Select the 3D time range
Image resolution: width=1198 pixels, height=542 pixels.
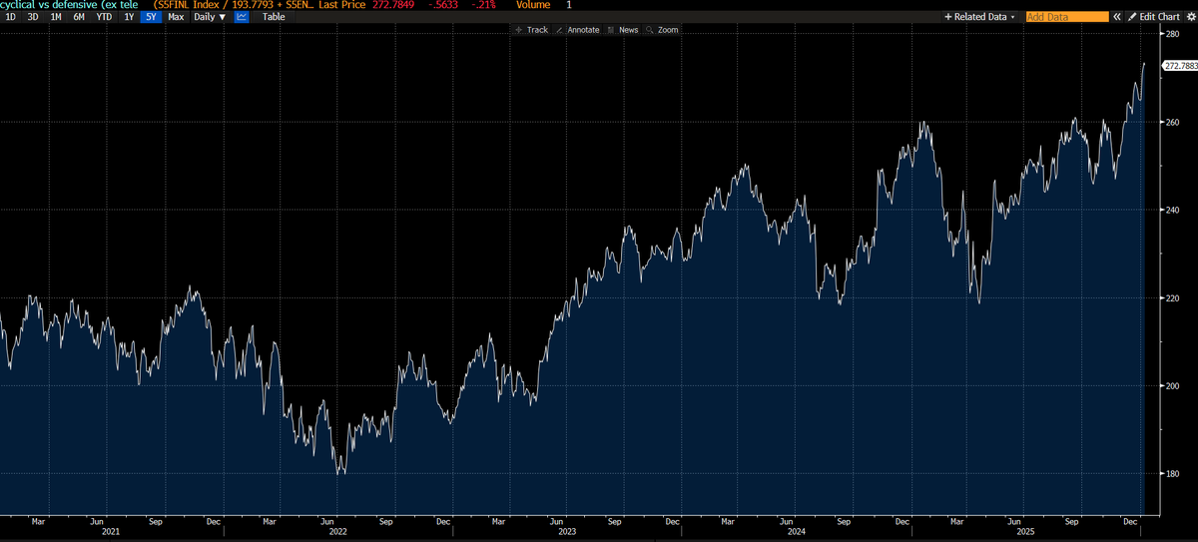point(33,17)
